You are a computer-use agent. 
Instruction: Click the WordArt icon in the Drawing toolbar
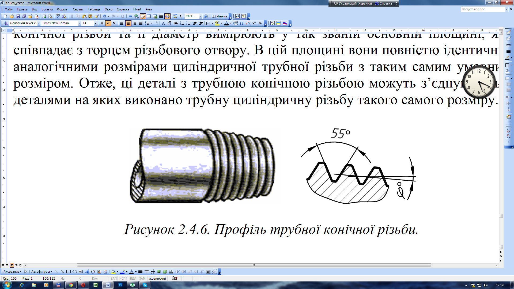[x=87, y=272]
